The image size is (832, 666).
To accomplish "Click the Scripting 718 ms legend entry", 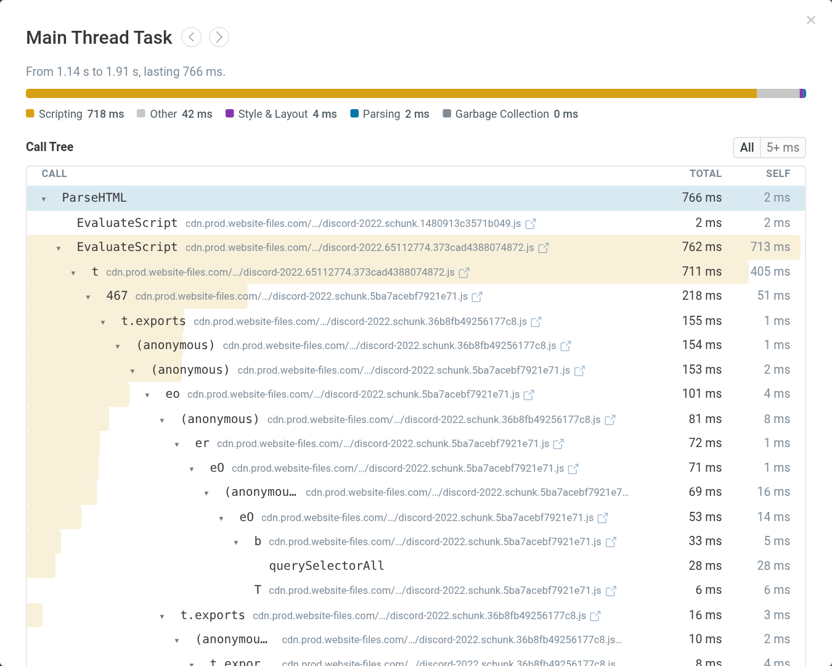I will pos(75,114).
